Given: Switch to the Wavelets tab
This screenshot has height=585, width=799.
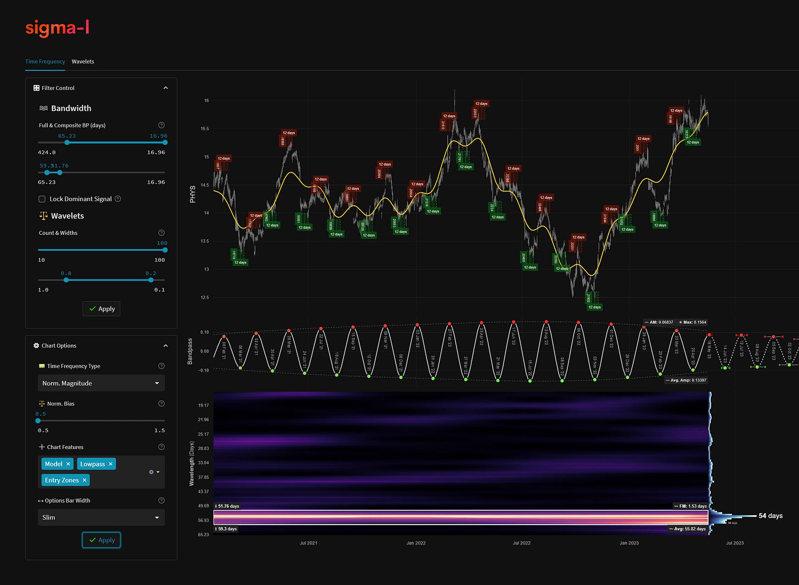Looking at the screenshot, I should (x=83, y=61).
